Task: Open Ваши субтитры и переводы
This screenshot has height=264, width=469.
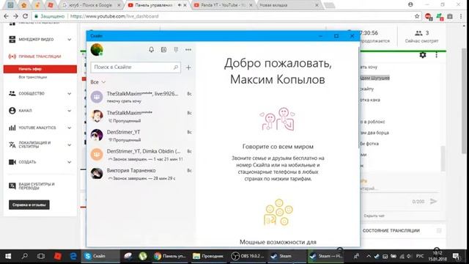Action: (x=37, y=186)
